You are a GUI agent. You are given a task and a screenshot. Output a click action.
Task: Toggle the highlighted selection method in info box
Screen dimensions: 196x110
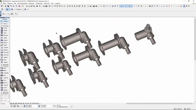point(12,14)
